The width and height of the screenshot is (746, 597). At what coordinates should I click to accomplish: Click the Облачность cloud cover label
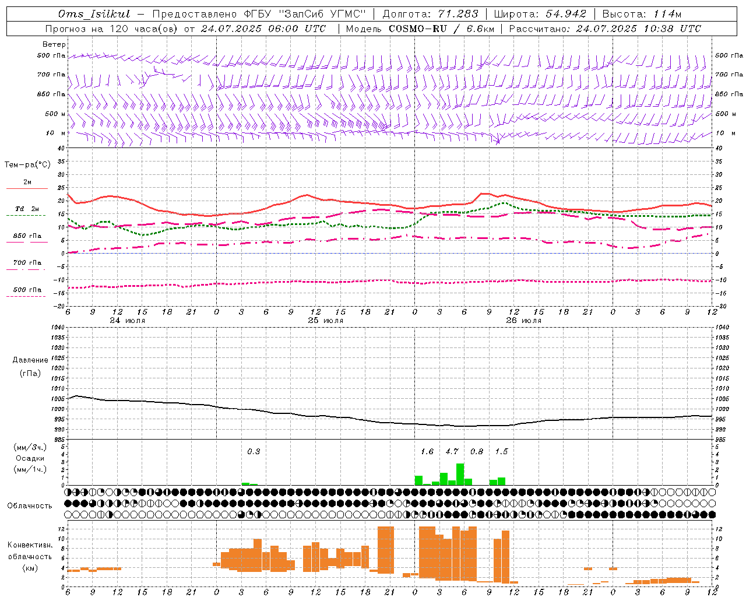pos(30,505)
